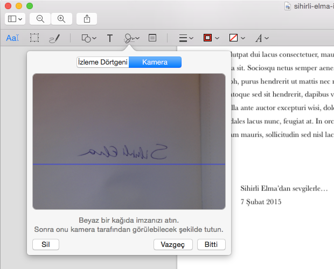The width and height of the screenshot is (334, 269).
Task: Select the Kamera tab
Action: point(155,62)
